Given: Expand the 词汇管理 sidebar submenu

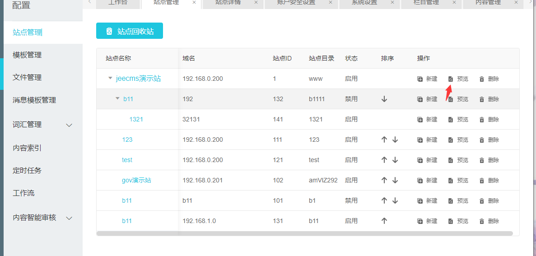Looking at the screenshot, I should [x=69, y=125].
